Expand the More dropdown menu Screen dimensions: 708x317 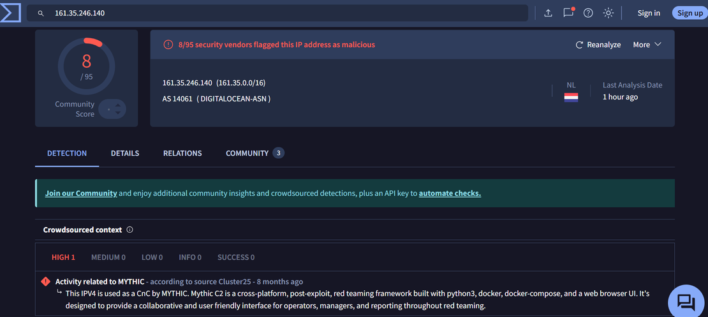point(647,45)
